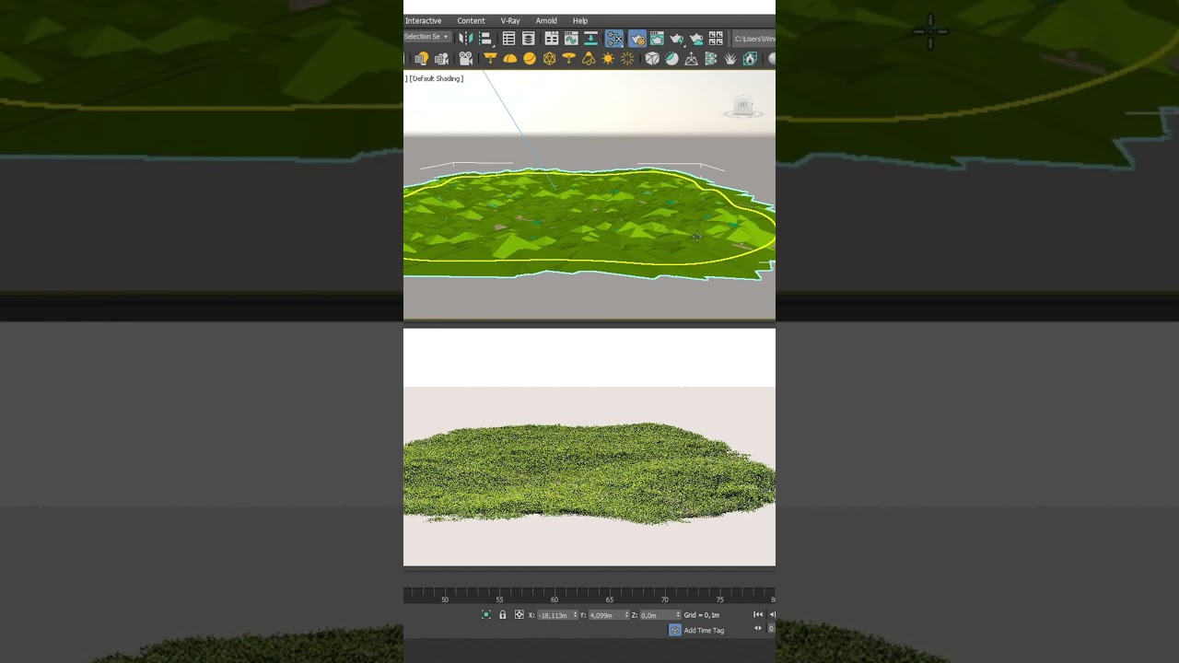Click the V-Ray volume grid flame icon
The width and height of the screenshot is (1179, 663).
pyautogui.click(x=750, y=58)
